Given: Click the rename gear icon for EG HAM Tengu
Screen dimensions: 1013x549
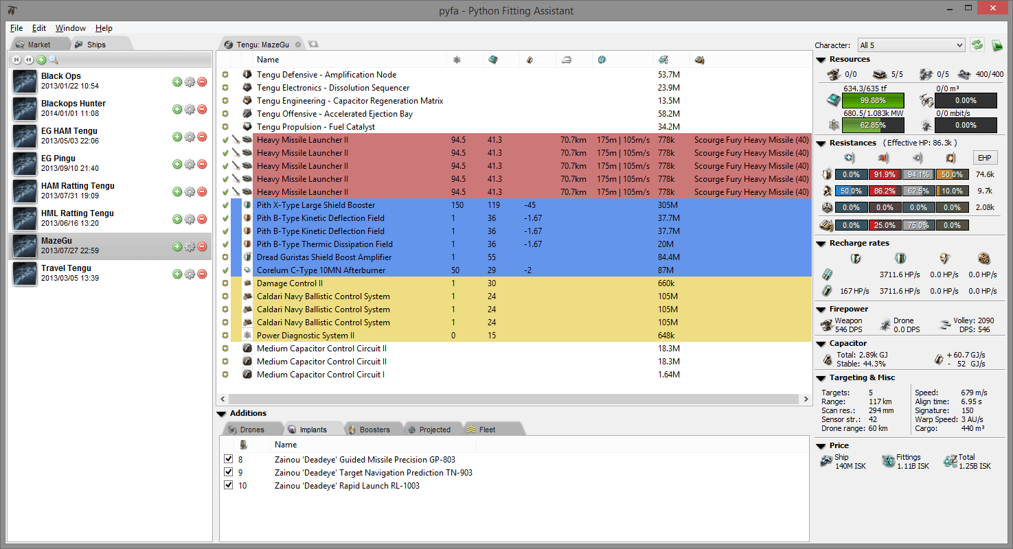Looking at the screenshot, I should 190,137.
